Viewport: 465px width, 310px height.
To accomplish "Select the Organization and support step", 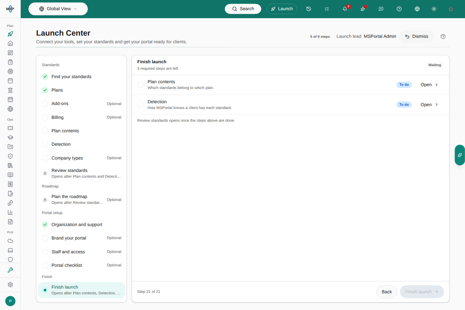I will (81, 225).
